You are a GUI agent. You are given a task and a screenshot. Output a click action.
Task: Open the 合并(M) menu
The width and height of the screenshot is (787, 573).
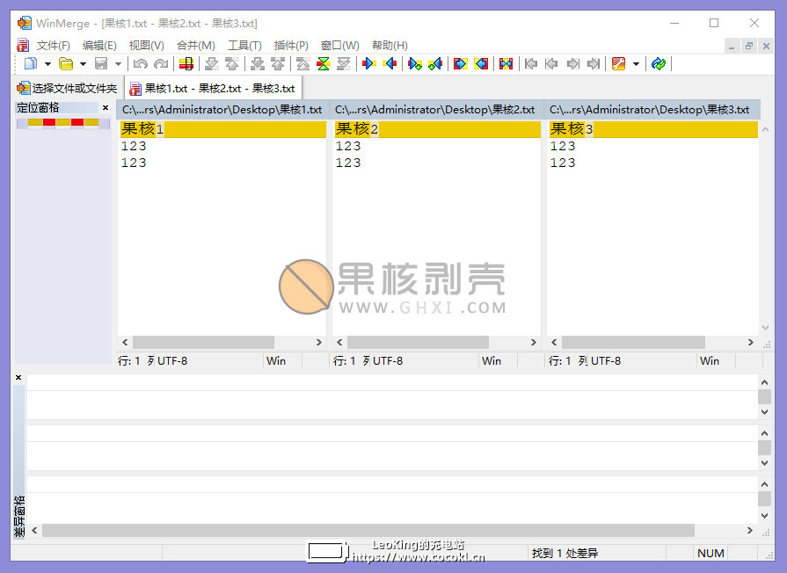196,46
